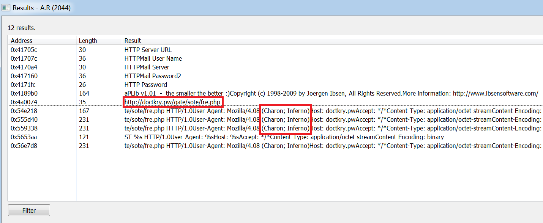Screen dimensions: 543x223
Task: Click the Results window title bar icon
Action: pyautogui.click(x=6, y=8)
